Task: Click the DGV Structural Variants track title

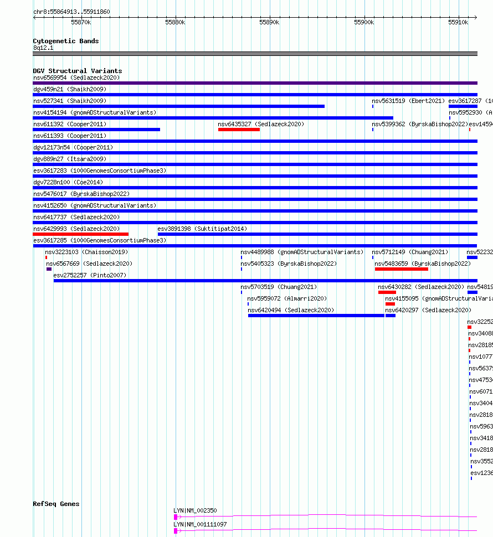Action: (78, 71)
